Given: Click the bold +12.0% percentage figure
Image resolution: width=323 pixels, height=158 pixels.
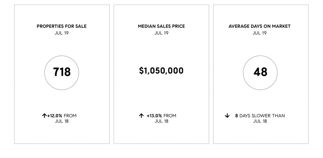Looking at the screenshot, I should pos(55,116).
